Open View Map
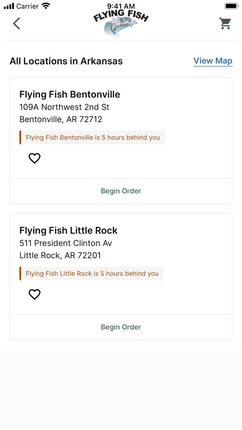Viewport: 242px width, 430px height. (213, 60)
